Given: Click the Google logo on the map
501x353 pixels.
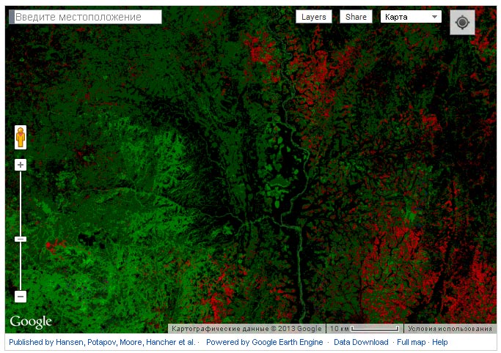Looking at the screenshot, I should point(31,322).
